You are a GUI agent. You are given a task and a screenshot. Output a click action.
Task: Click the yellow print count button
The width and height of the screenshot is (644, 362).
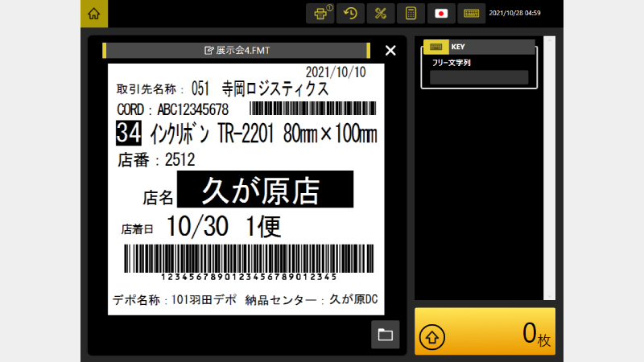(x=485, y=331)
